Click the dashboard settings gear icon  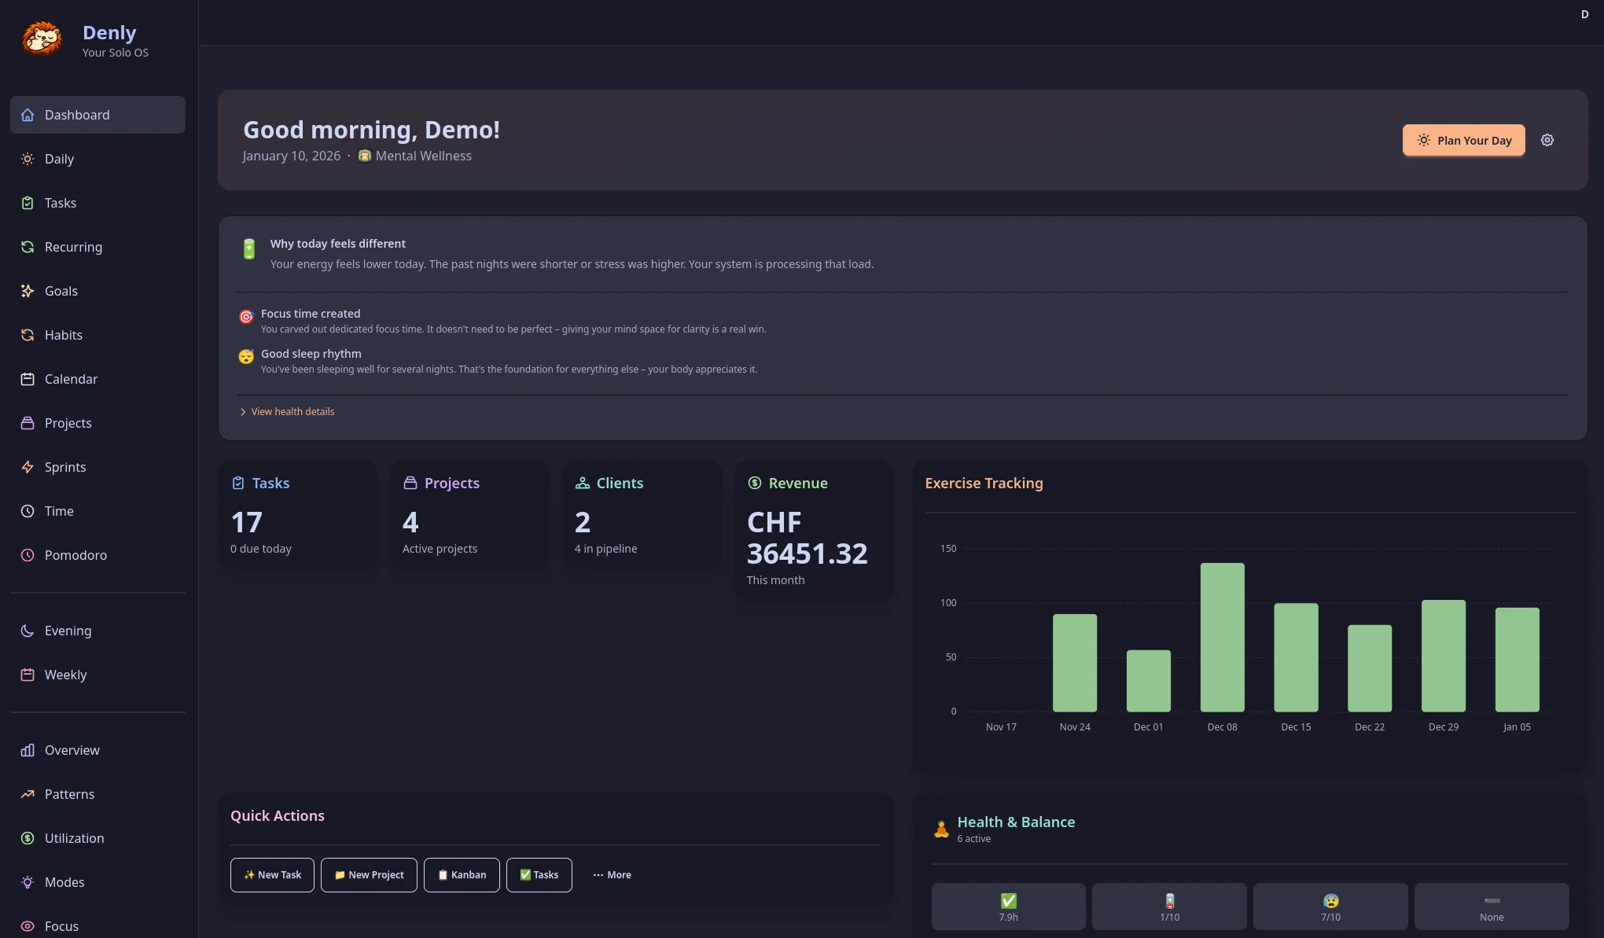[1547, 140]
